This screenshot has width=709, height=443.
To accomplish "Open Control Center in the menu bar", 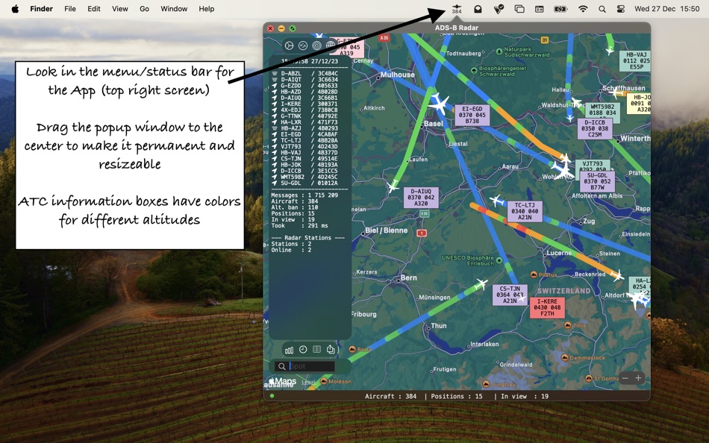I will tap(621, 9).
